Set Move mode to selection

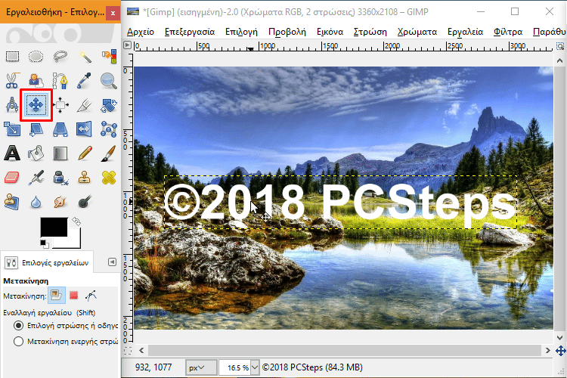coord(74,296)
